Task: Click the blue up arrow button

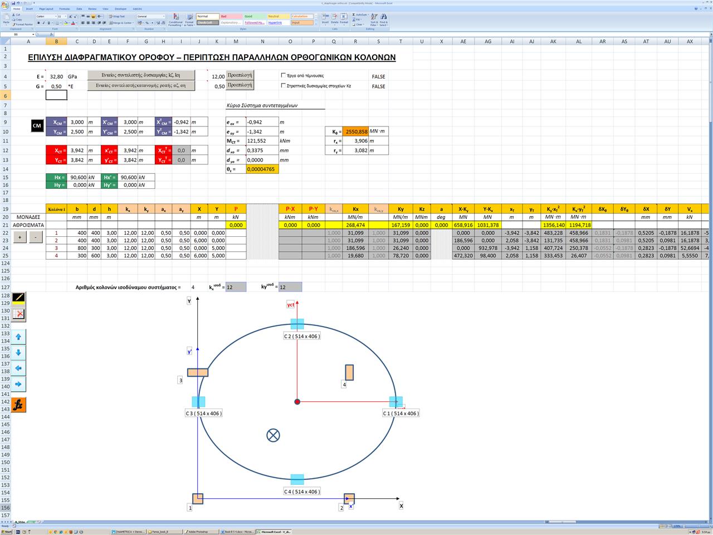Action: click(18, 337)
